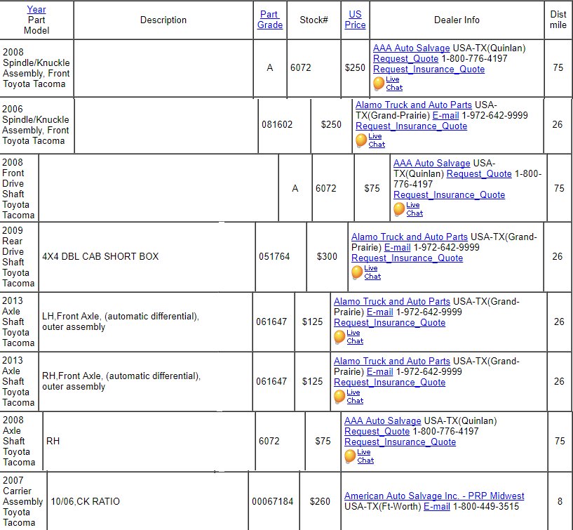
Task: Open American Auto Salvage Inc. - PRP Midwest link
Action: click(434, 496)
